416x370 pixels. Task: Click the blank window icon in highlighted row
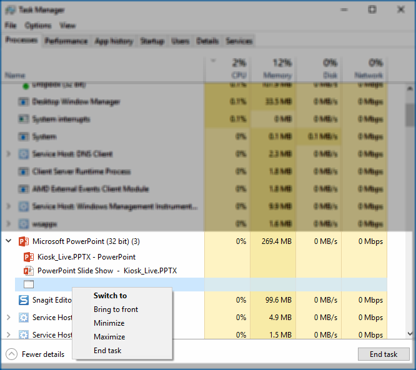point(29,285)
